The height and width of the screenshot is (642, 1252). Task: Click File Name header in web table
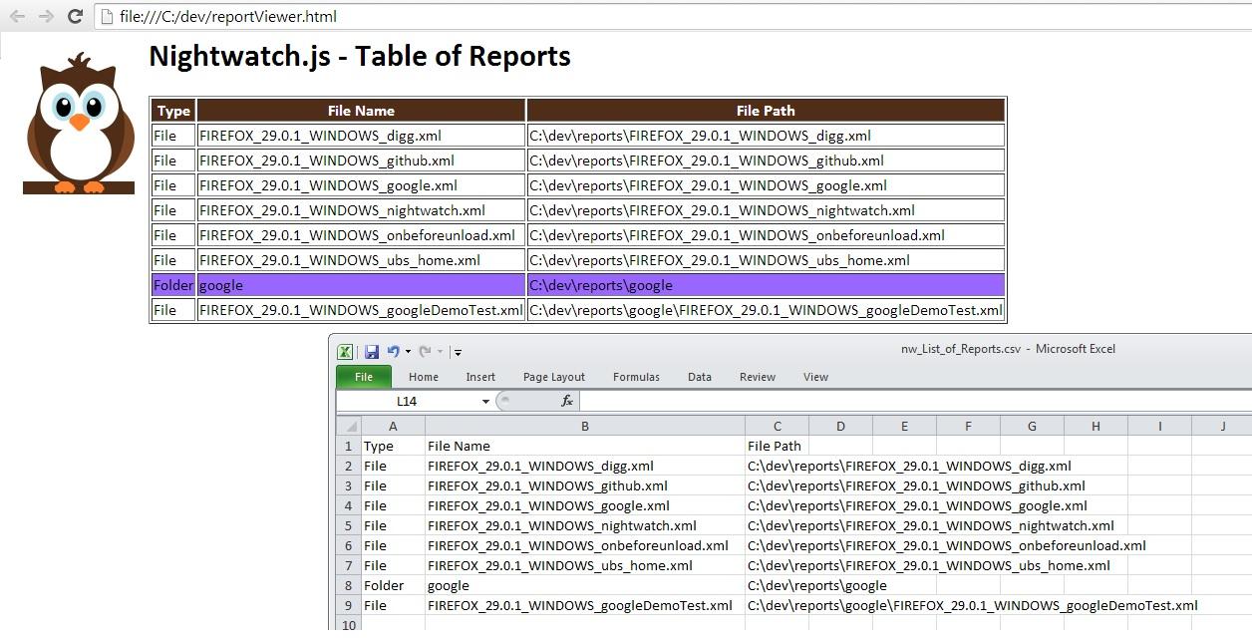[x=361, y=111]
